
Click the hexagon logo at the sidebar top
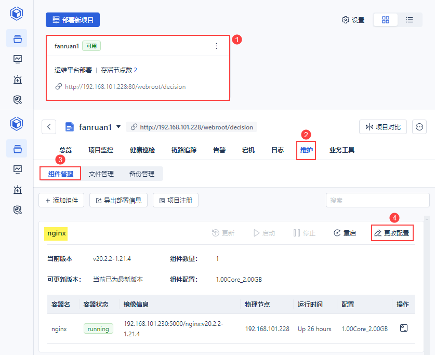coord(16,14)
